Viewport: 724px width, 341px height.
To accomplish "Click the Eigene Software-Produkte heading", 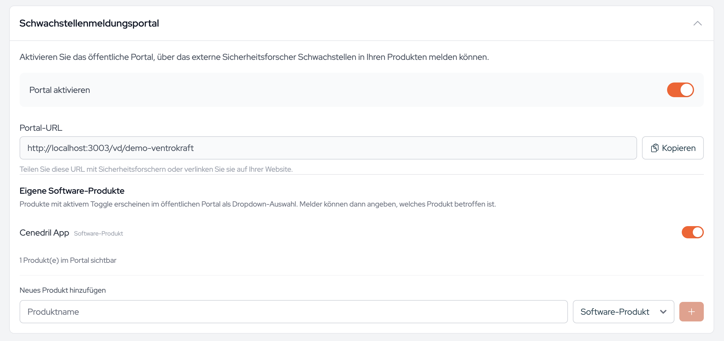I will 72,191.
